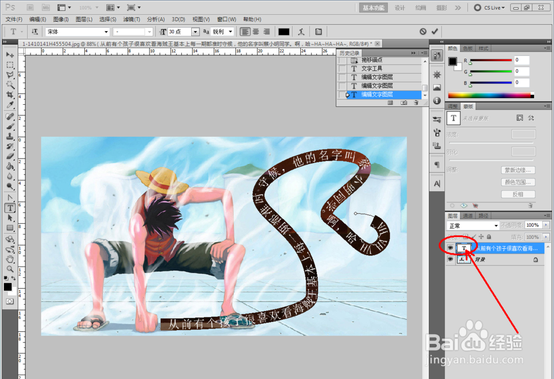Image resolution: width=554 pixels, height=379 pixels.
Task: Open the font size dropdown 30 点
Action: pyautogui.click(x=196, y=32)
